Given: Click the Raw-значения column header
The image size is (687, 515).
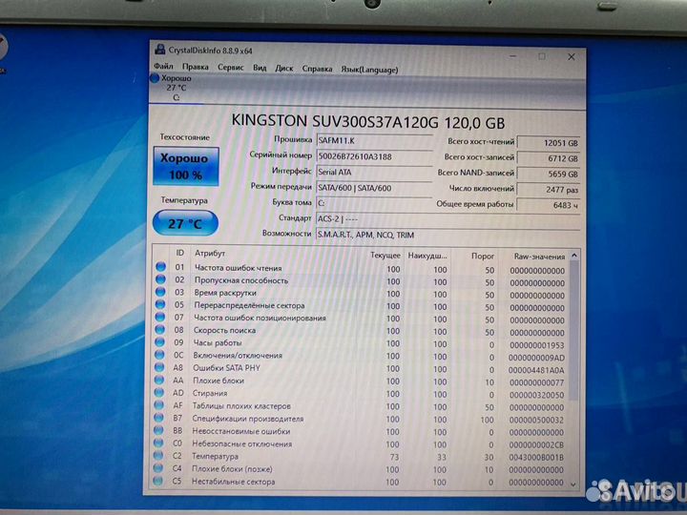Looking at the screenshot, I should coord(539,257).
